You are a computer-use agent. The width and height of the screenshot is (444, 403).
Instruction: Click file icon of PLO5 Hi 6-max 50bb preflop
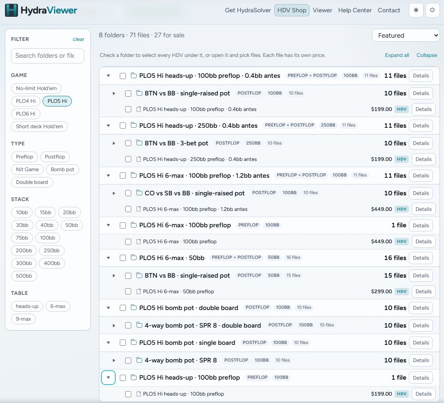pyautogui.click(x=139, y=291)
